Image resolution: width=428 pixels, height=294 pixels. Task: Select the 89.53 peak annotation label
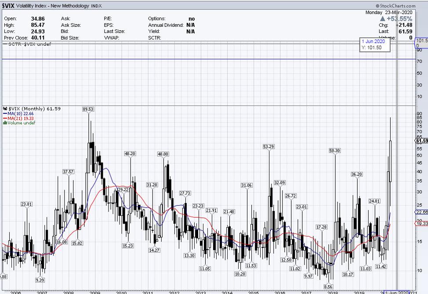tap(89, 109)
